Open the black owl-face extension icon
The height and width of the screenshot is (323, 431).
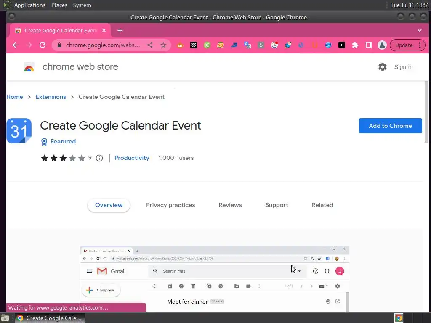tap(194, 45)
